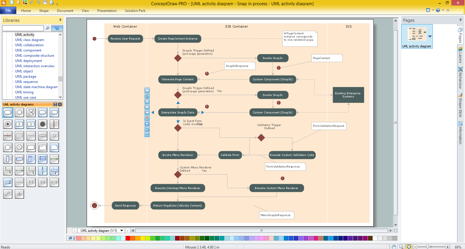Choose the Note shape with folded corner
The height and width of the screenshot is (249, 465).
pyautogui.click(x=54, y=147)
